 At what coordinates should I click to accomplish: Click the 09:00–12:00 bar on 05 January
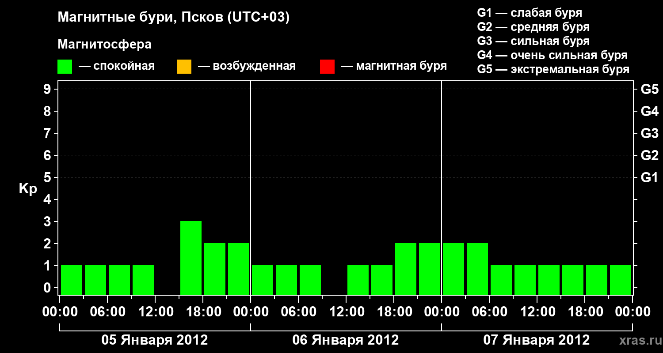tap(143, 280)
